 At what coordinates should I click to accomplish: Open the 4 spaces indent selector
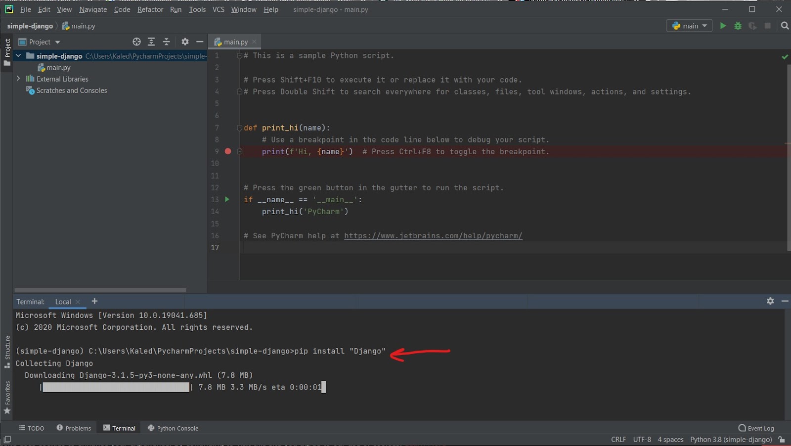coord(670,440)
